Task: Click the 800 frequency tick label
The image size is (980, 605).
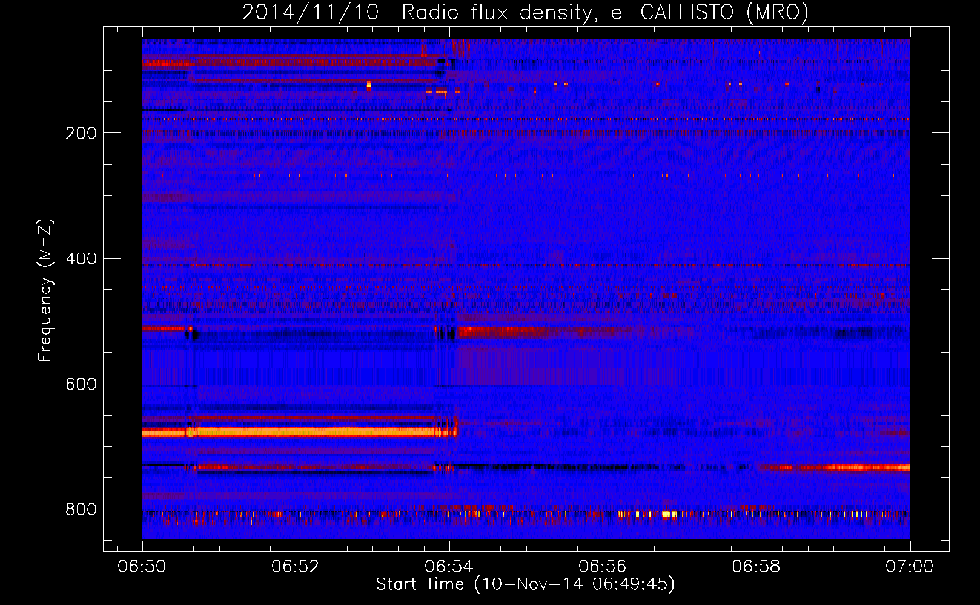Action: pyautogui.click(x=81, y=510)
